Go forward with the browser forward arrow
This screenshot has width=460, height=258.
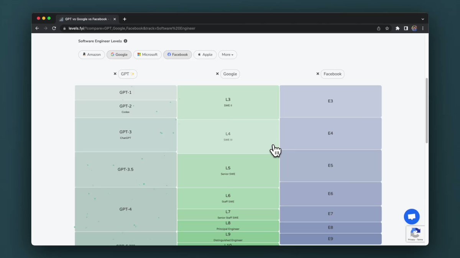46,28
